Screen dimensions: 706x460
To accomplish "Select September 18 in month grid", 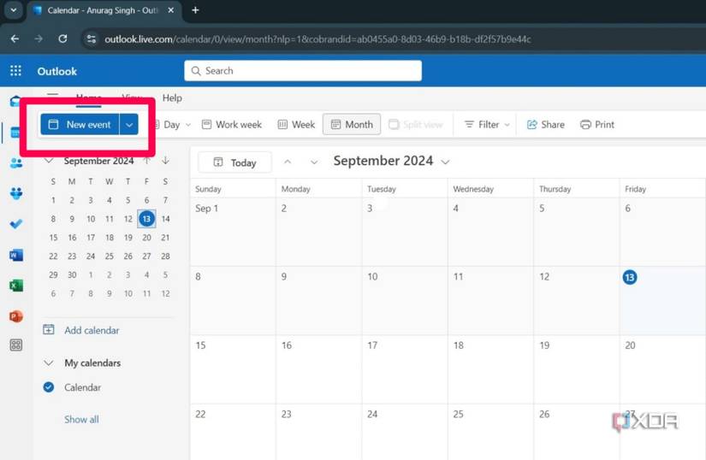I will pos(491,369).
